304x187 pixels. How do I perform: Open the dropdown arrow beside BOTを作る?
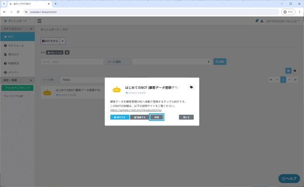(x=63, y=41)
